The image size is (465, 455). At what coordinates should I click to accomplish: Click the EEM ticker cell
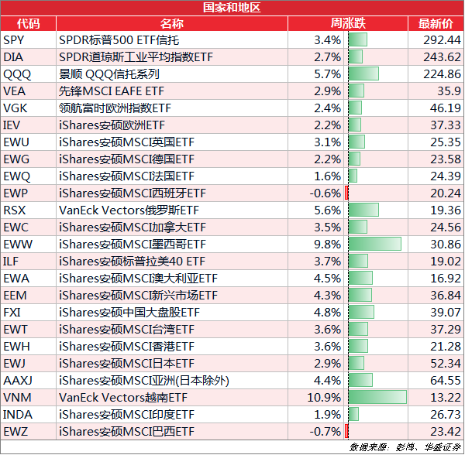[28, 295]
